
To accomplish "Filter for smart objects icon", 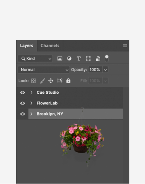I will point(98,58).
